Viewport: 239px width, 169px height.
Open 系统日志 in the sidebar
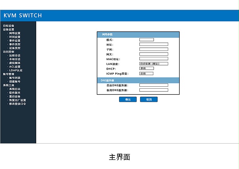tap(15, 89)
